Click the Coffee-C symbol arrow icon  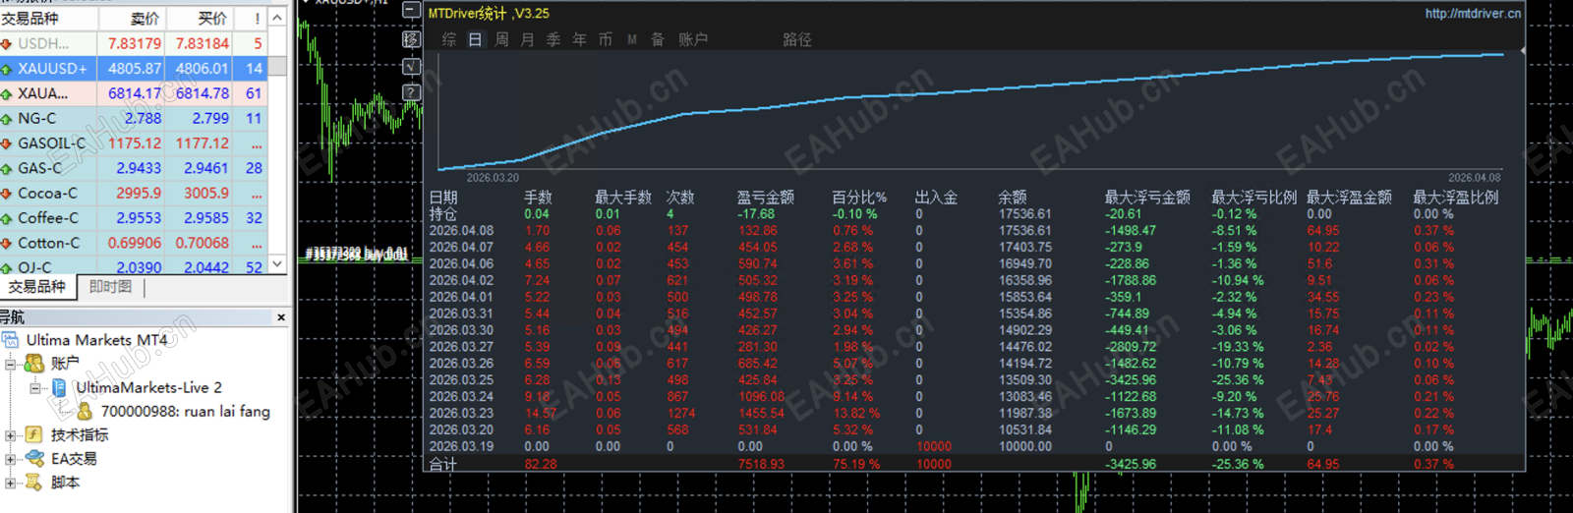point(7,218)
